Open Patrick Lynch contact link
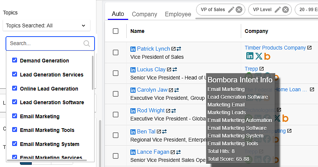Viewport: 318px width, 167px height. tap(153, 49)
